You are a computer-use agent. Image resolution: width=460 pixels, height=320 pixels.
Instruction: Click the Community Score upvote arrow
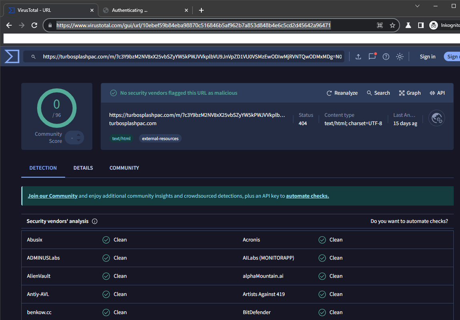tap(78, 135)
